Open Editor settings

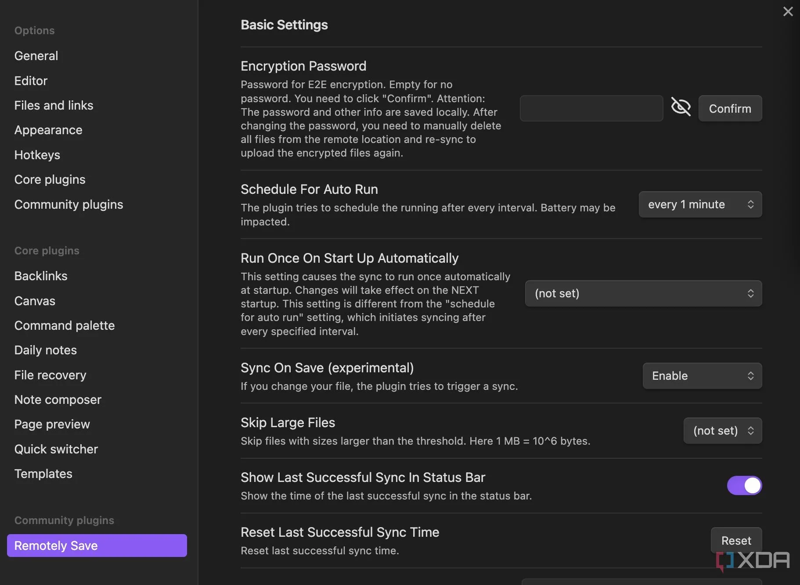pos(31,81)
